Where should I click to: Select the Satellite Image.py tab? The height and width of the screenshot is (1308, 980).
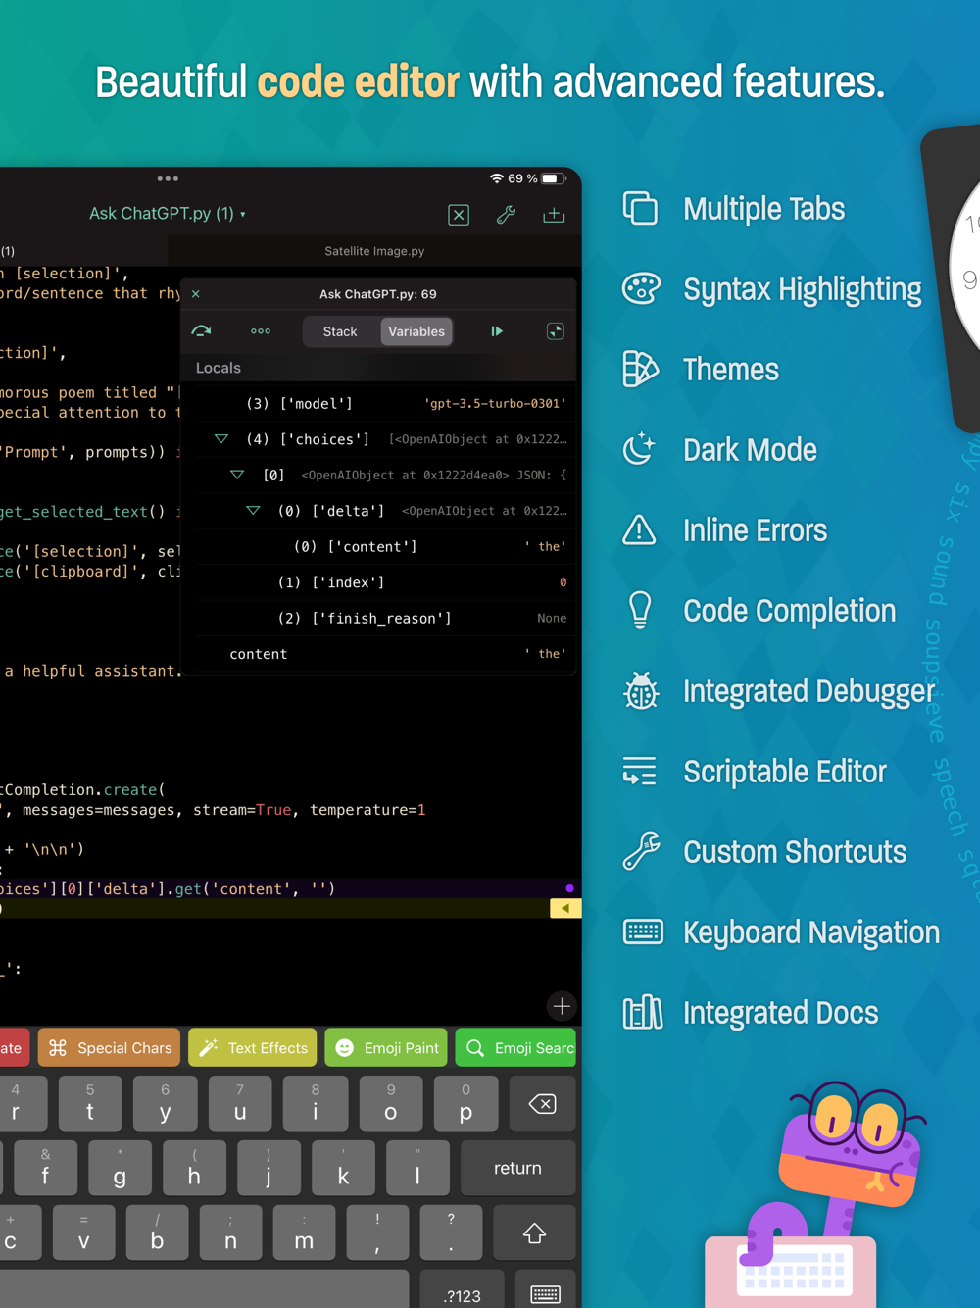374,251
